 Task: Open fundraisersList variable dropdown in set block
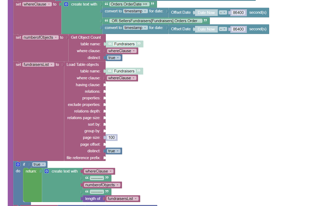52,65
